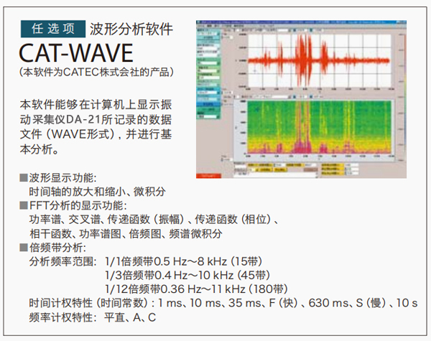The image size is (431, 341).
Task: Click the CAT-WAVE product title
Action: 75,54
